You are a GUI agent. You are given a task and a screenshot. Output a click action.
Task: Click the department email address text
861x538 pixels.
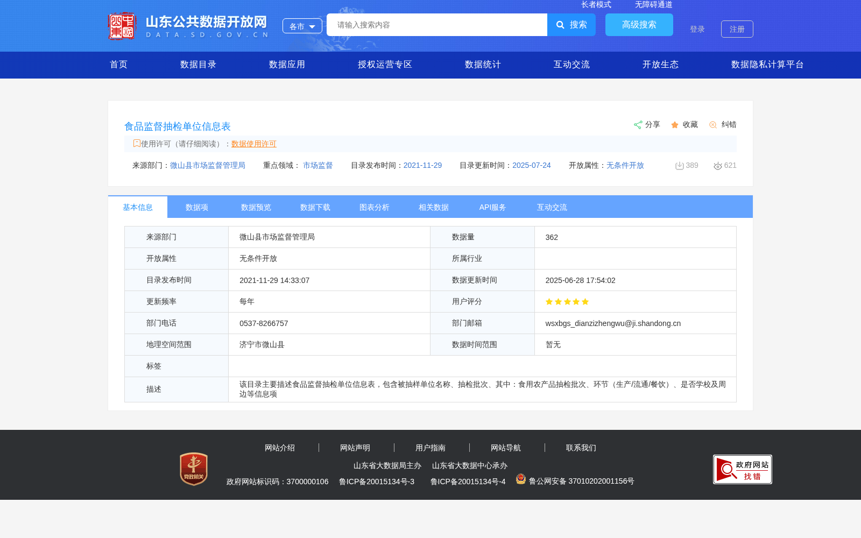613,323
